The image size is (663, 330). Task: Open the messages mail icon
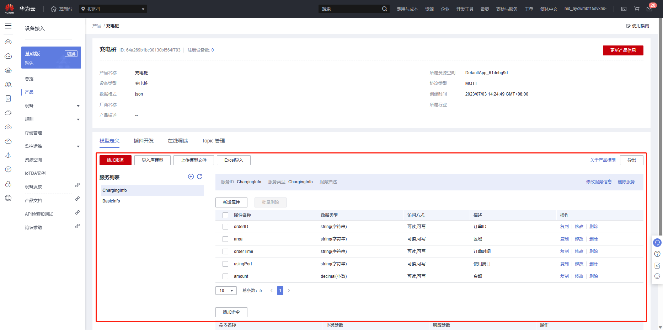pos(649,9)
